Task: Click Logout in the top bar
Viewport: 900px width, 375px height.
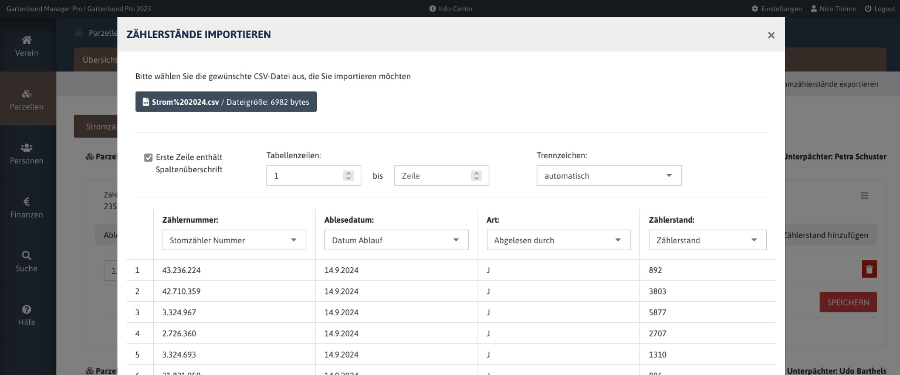Action: pyautogui.click(x=880, y=8)
